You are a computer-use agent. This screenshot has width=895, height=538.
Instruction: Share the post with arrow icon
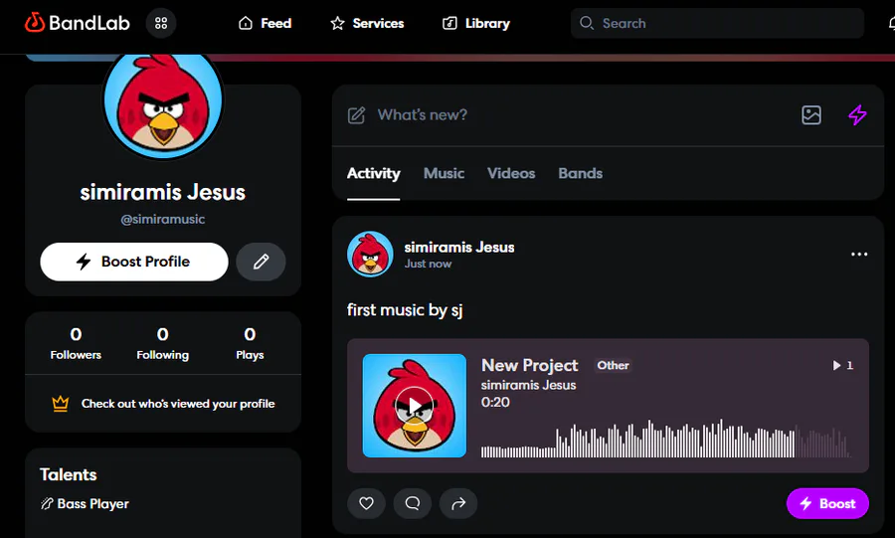458,503
